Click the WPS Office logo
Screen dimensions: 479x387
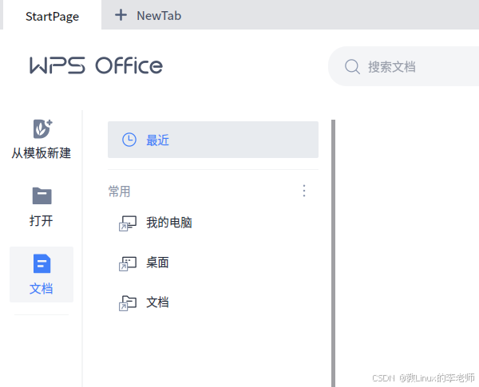click(x=97, y=65)
